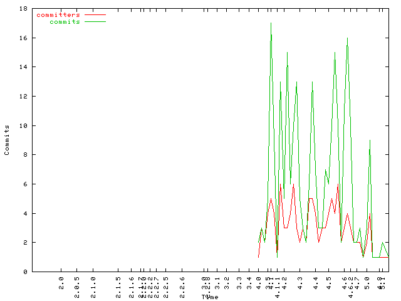Click the vertical "Commits" y-axis title

7,140
